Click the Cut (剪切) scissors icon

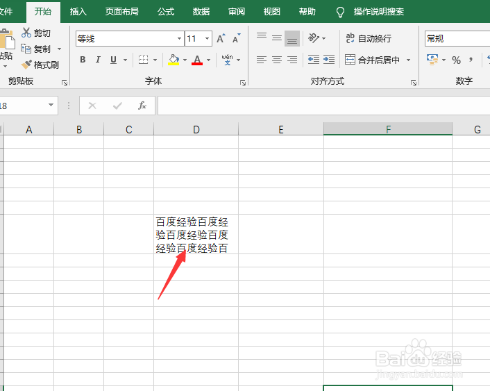point(26,33)
